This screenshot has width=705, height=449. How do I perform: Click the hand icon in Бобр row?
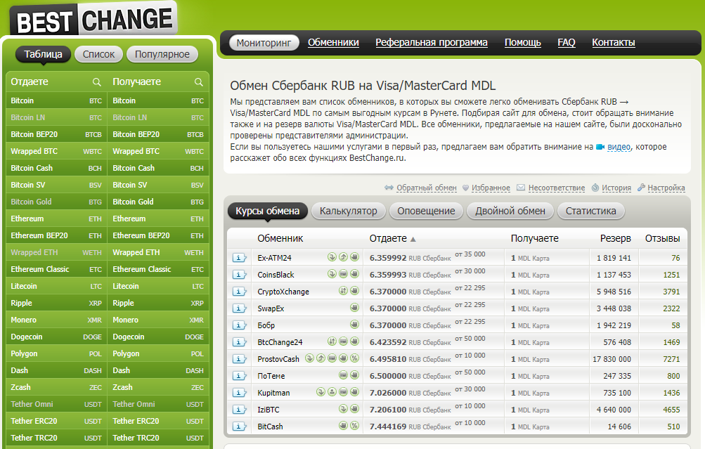pyautogui.click(x=355, y=325)
